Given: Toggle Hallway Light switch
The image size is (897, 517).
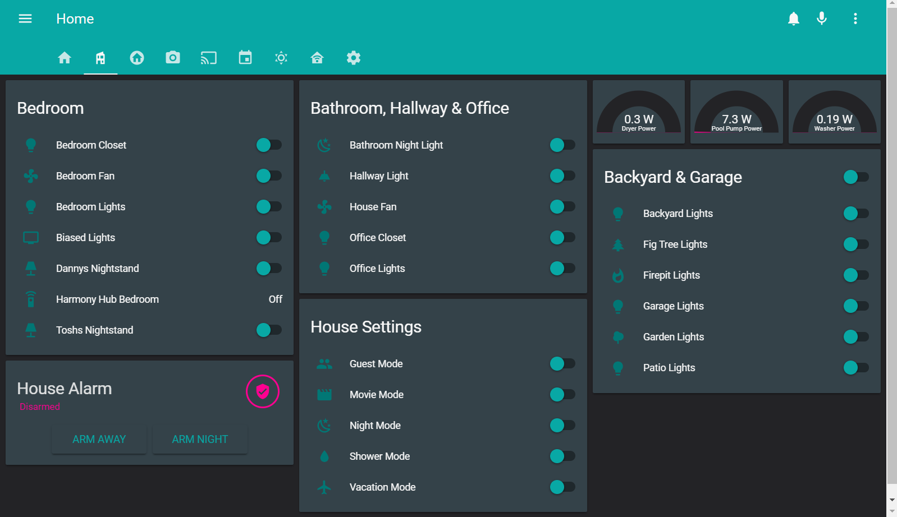Looking at the screenshot, I should 562,176.
